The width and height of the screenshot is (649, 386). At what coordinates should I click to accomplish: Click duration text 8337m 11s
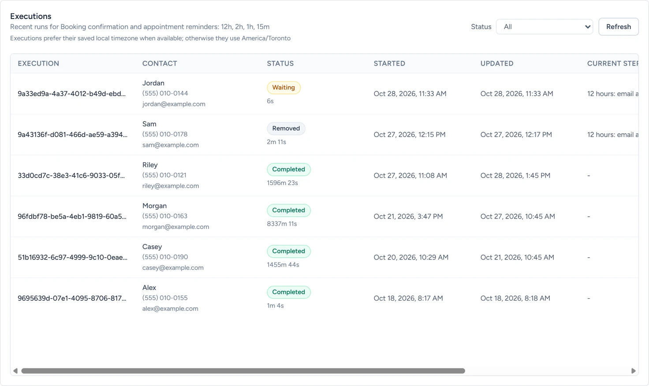point(282,224)
